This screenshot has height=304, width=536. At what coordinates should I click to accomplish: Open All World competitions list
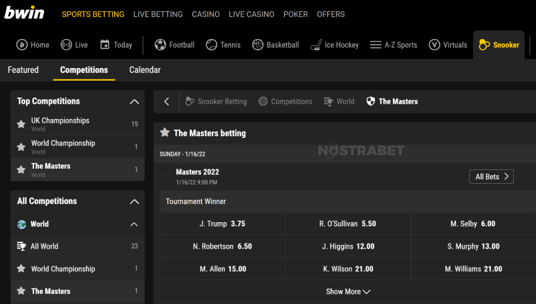pos(78,246)
